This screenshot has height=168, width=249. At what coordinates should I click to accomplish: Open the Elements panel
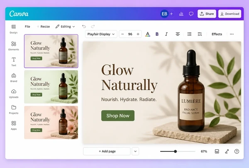coord(14,46)
